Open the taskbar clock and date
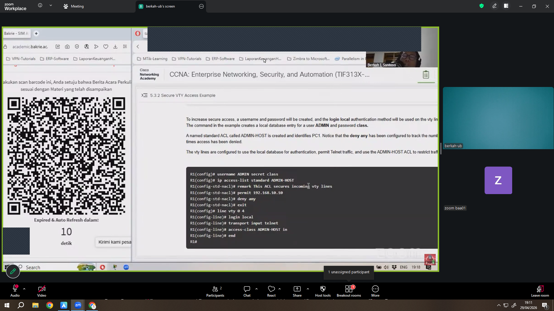The height and width of the screenshot is (311, 554). pyautogui.click(x=529, y=305)
